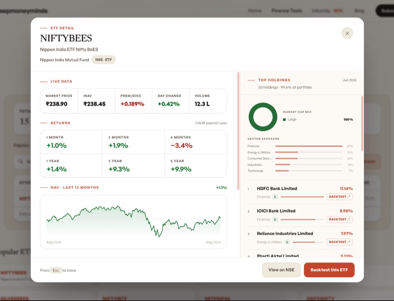Click Reliance Industries Limited holding name
The image size is (394, 301).
click(285, 234)
